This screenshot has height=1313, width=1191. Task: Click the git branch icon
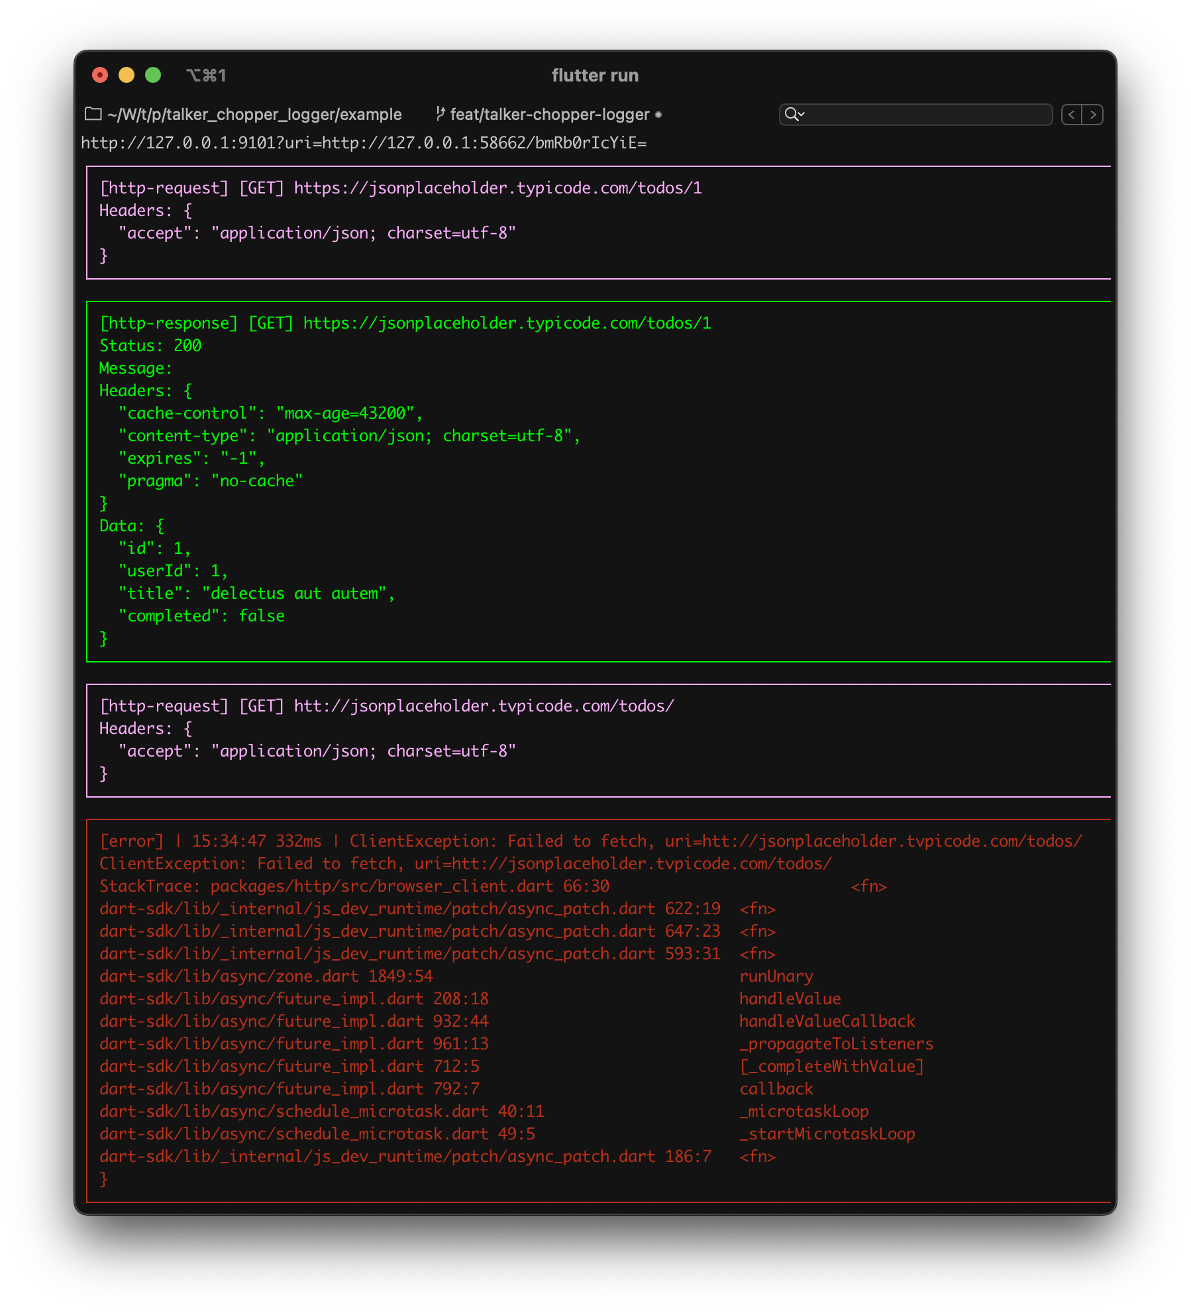[440, 114]
